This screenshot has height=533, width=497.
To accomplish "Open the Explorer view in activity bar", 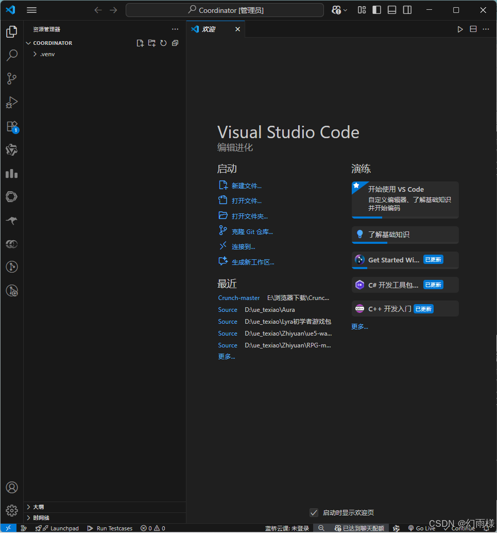I will 11,31.
